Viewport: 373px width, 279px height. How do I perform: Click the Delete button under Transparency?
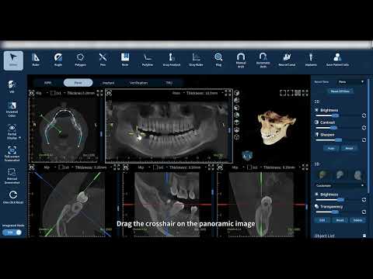pyautogui.click(x=357, y=220)
